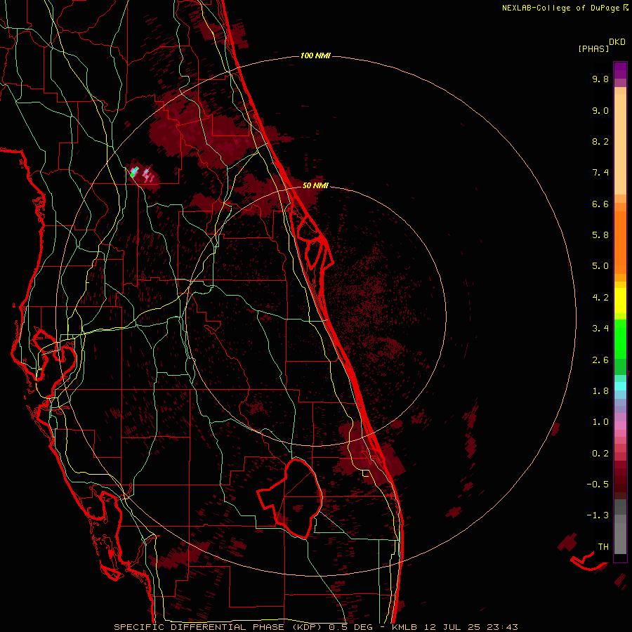
Task: Click the 50 NMI range ring label
Action: tap(315, 185)
